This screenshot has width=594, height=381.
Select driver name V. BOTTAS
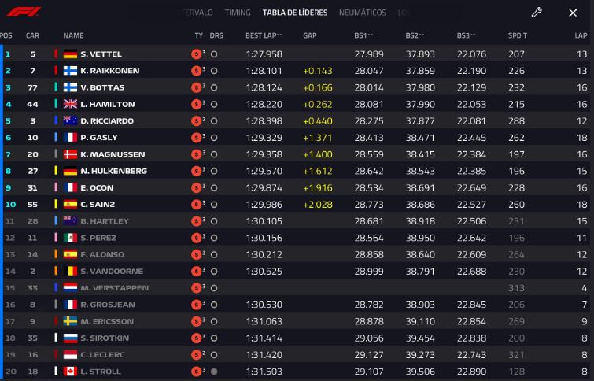(102, 87)
